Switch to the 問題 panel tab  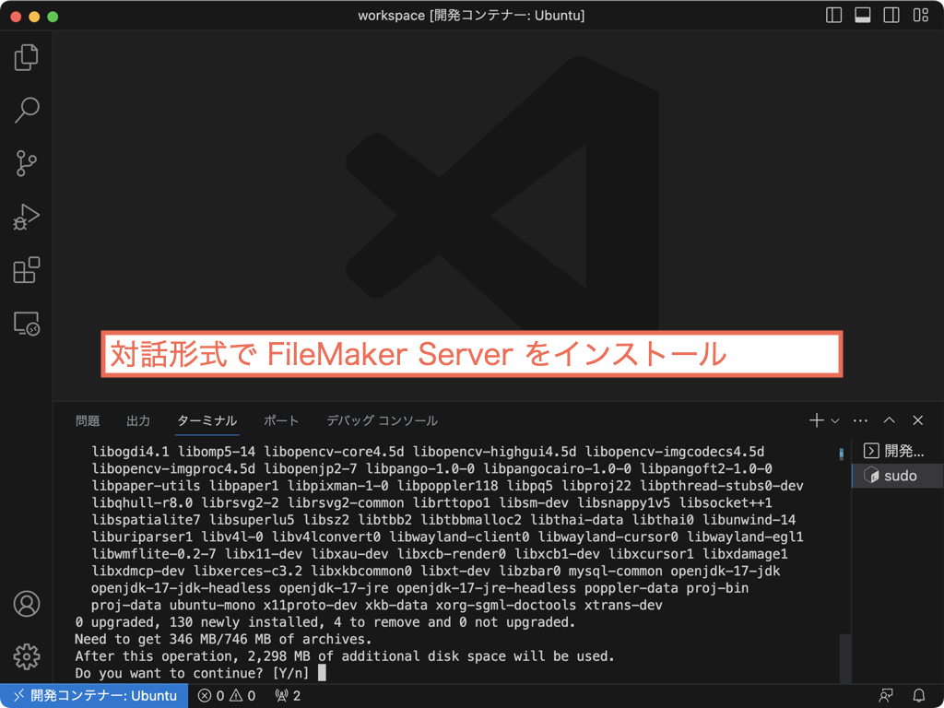(88, 420)
